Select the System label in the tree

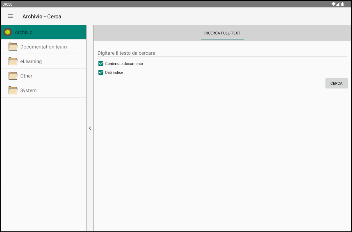[x=28, y=90]
